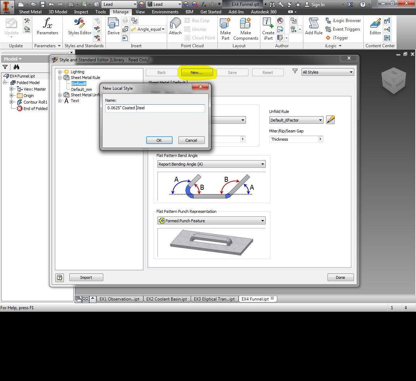Expand the Lighting tree node
Image resolution: width=416 pixels, height=381 pixels.
point(60,71)
